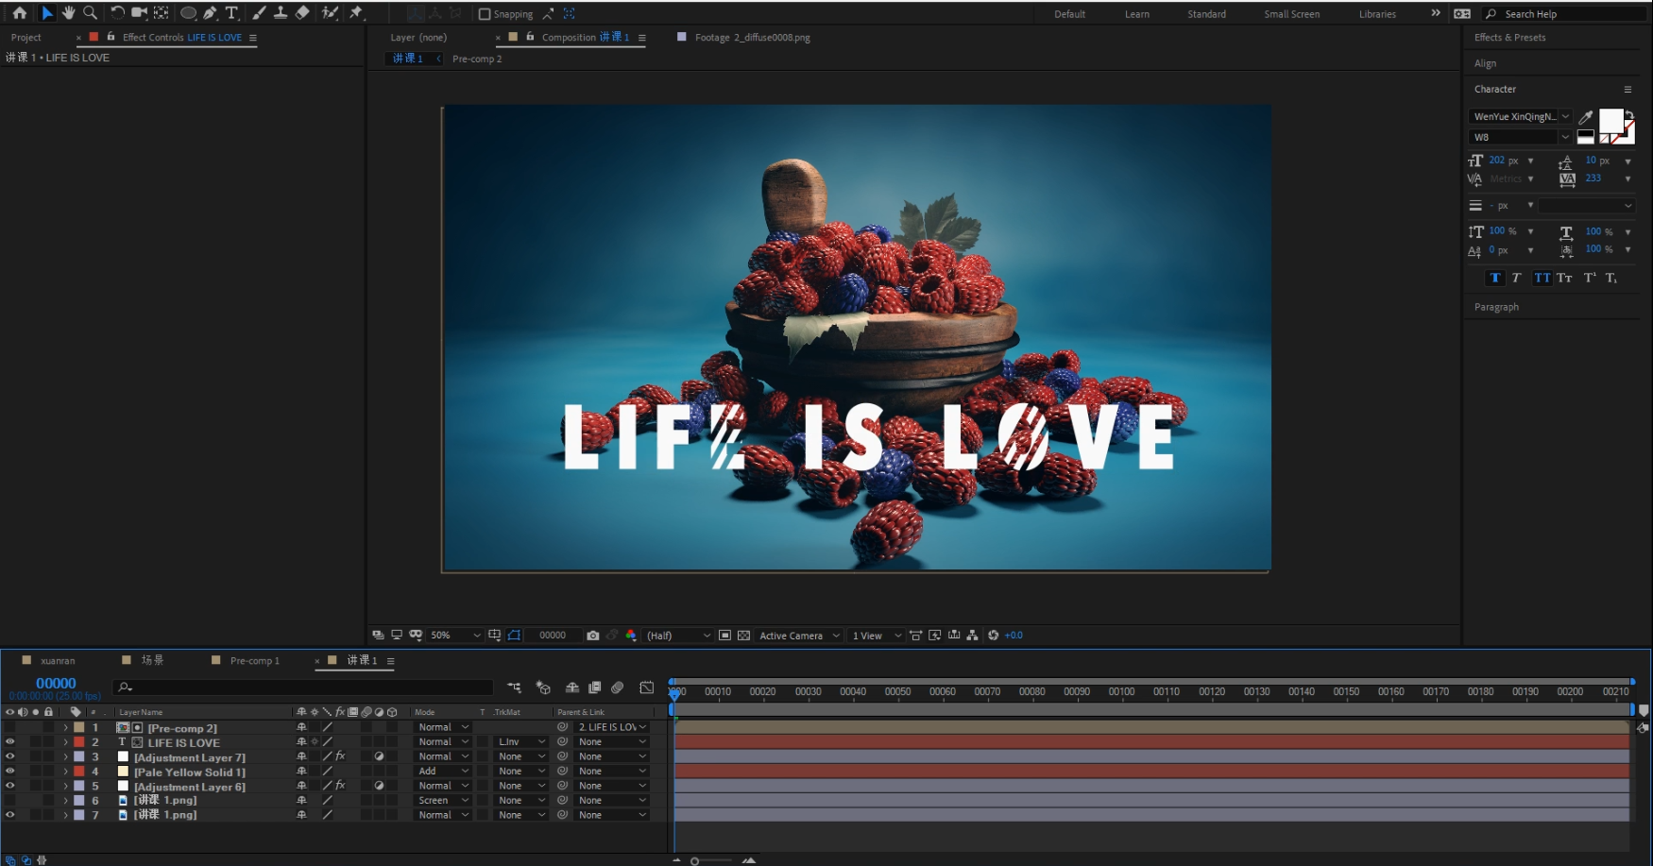1653x866 pixels.
Task: Select the Small Screen workspace
Action: point(1291,14)
